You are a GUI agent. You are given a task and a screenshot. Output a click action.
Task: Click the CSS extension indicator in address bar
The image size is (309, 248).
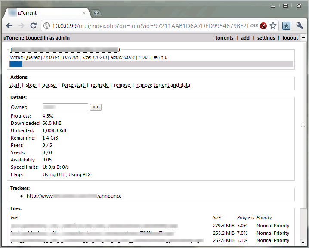pyautogui.click(x=254, y=26)
